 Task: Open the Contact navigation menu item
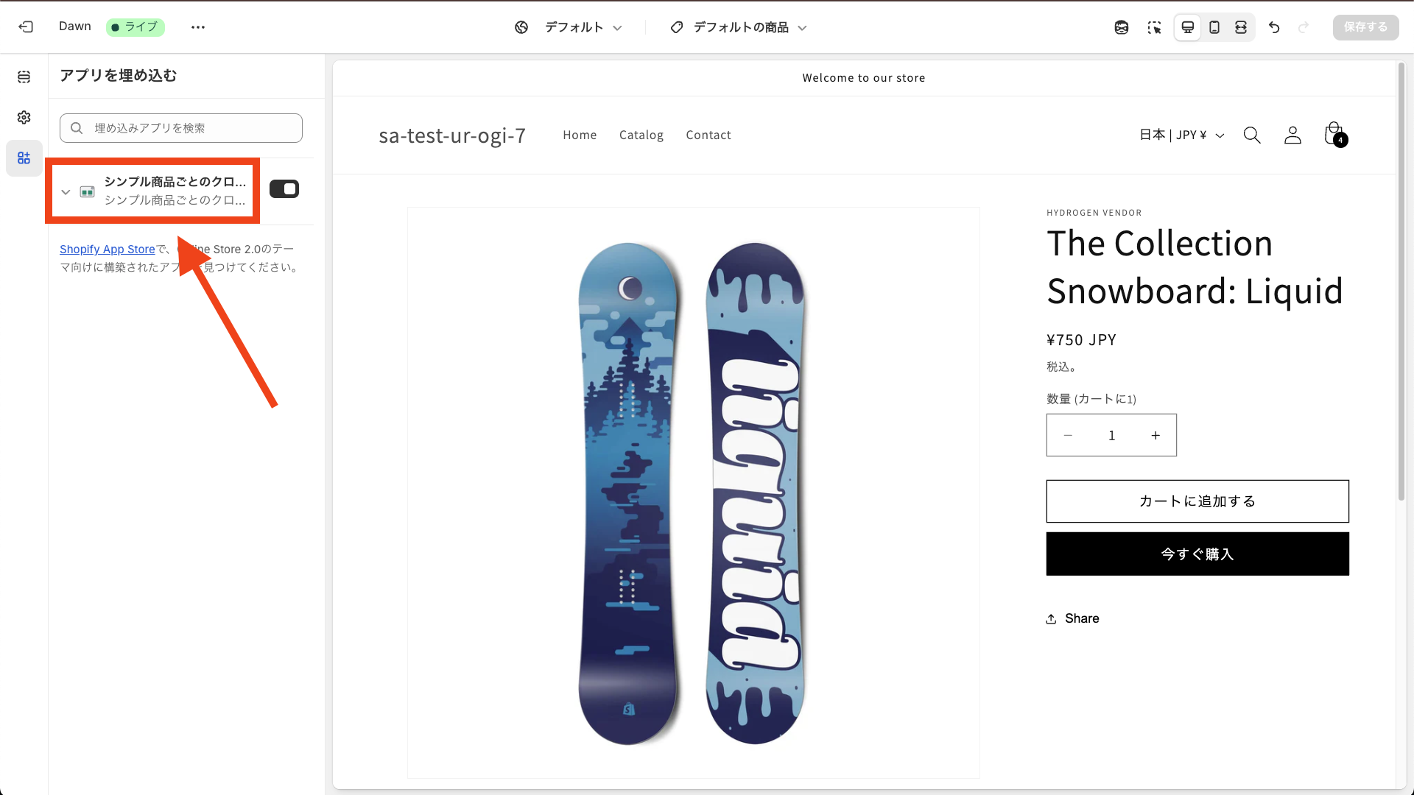pos(708,135)
